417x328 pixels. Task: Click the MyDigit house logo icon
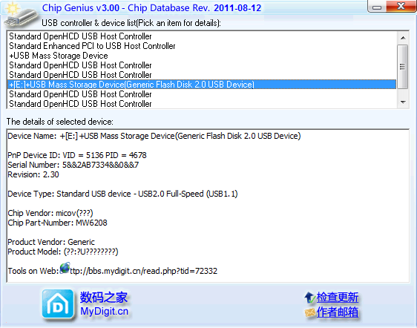(x=58, y=304)
